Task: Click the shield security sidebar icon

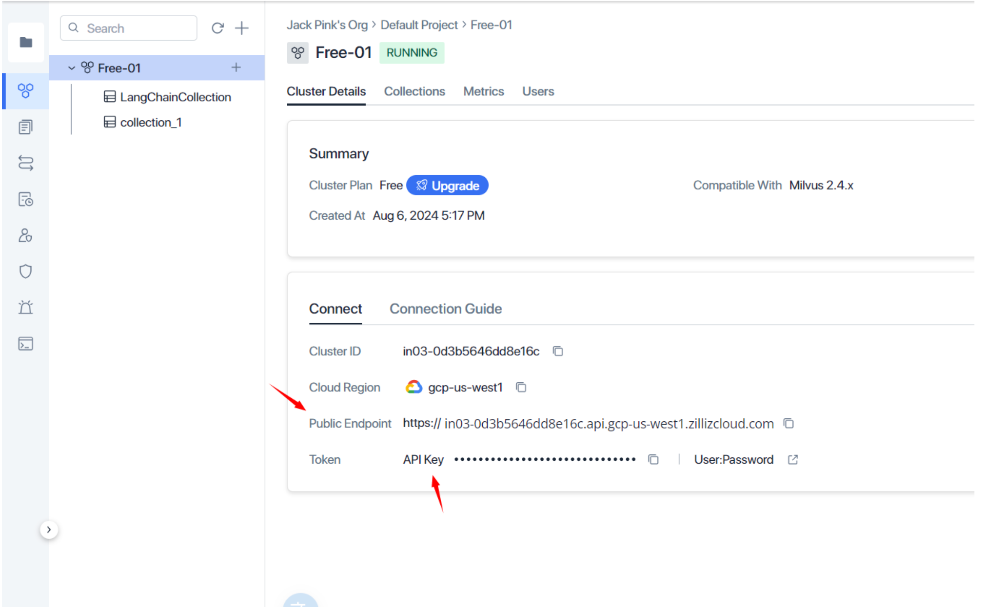Action: point(26,271)
